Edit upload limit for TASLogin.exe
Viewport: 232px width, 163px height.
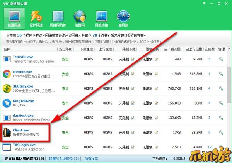click(156, 147)
